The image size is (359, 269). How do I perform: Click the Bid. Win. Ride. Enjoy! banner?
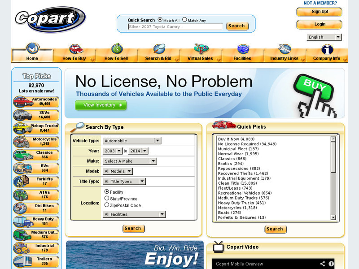point(135,255)
